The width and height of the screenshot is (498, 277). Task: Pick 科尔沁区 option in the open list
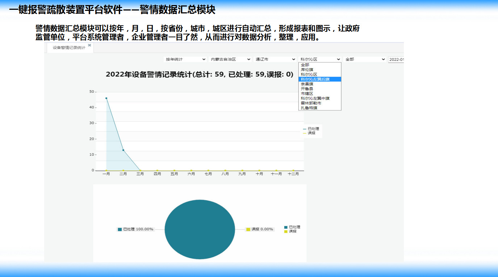click(x=320, y=74)
